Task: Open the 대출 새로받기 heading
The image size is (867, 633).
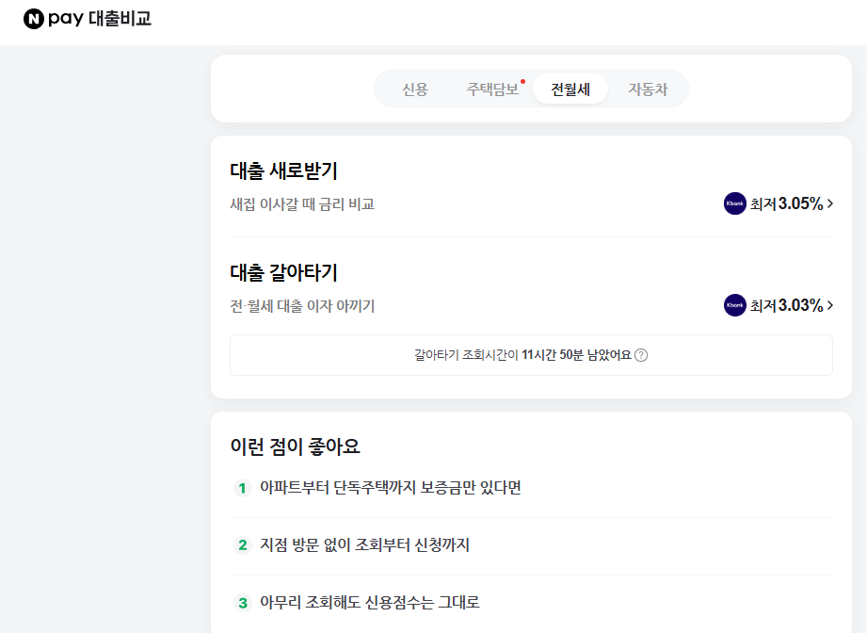Action: [283, 171]
